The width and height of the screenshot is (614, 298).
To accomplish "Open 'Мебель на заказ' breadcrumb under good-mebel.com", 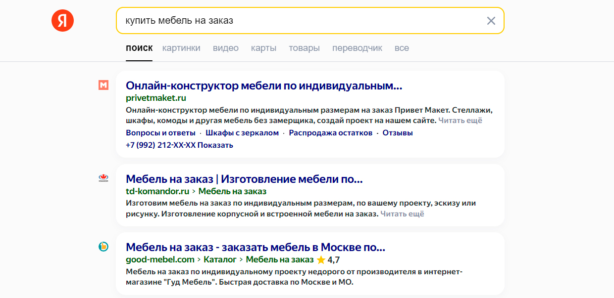I will pos(280,259).
